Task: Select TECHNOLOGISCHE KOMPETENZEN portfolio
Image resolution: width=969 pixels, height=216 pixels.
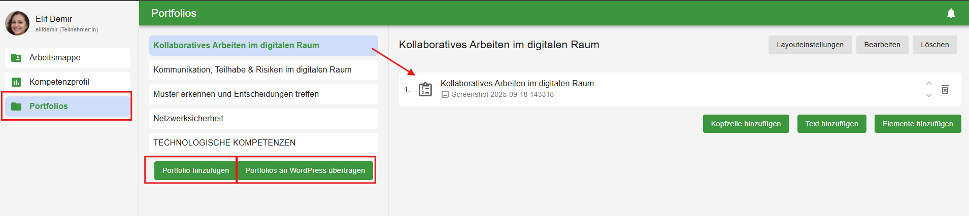Action: 224,143
